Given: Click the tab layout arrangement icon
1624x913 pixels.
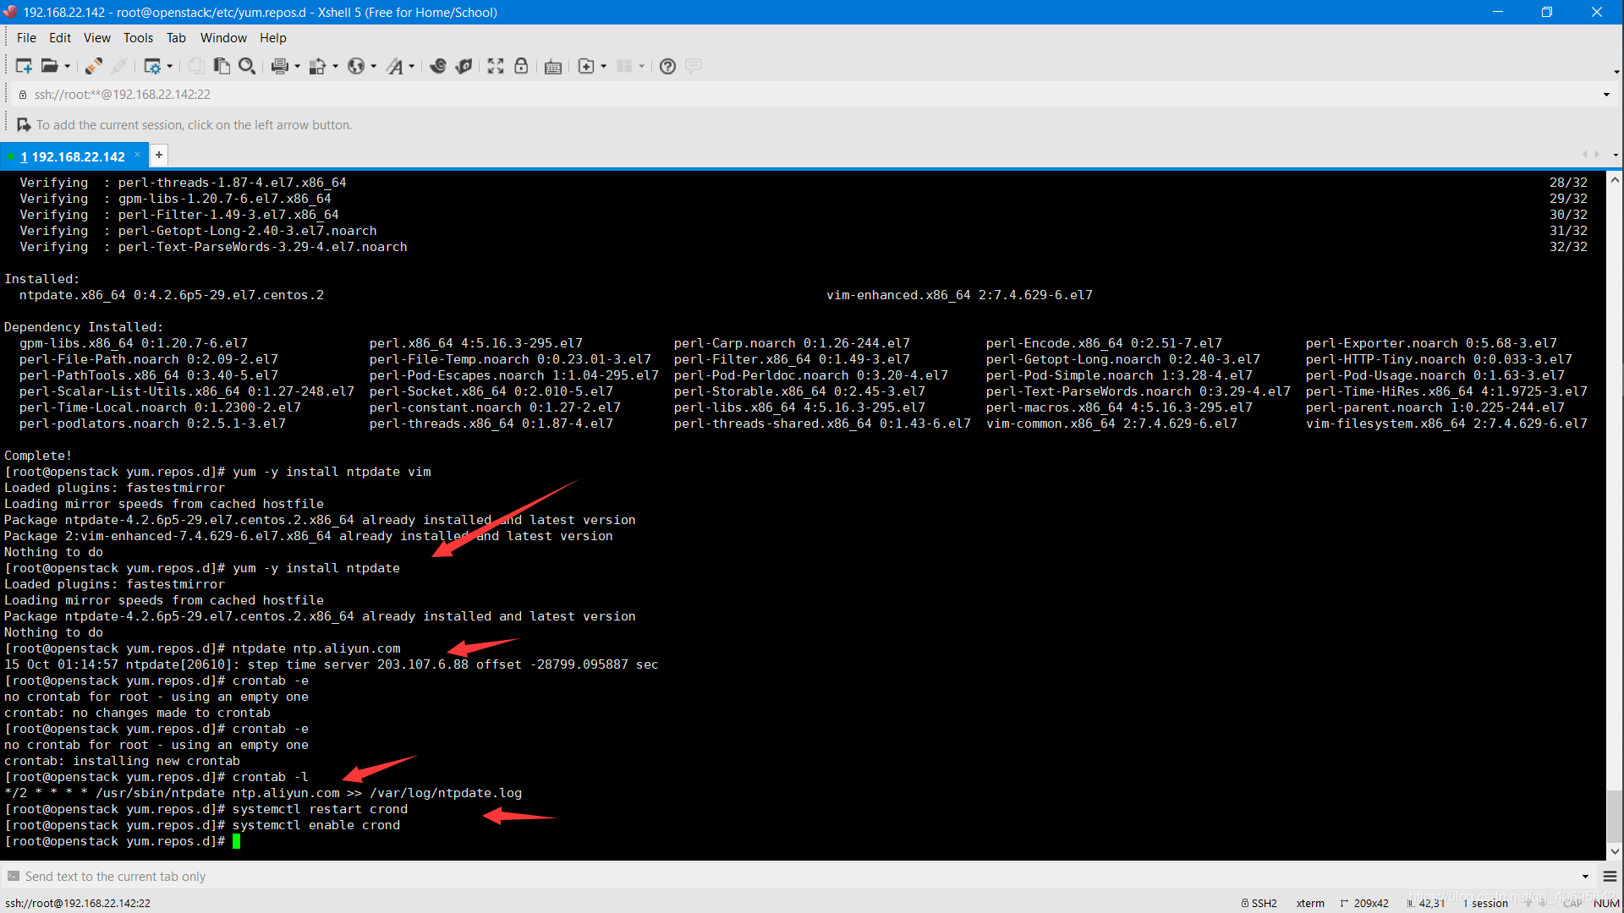Looking at the screenshot, I should pos(624,66).
